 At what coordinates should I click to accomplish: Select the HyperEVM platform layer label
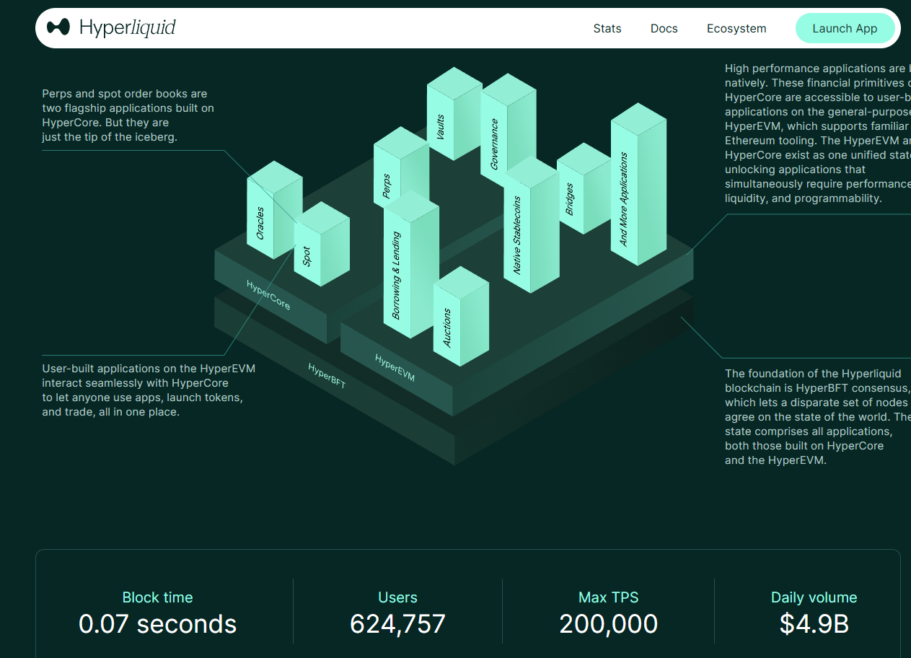(x=395, y=367)
